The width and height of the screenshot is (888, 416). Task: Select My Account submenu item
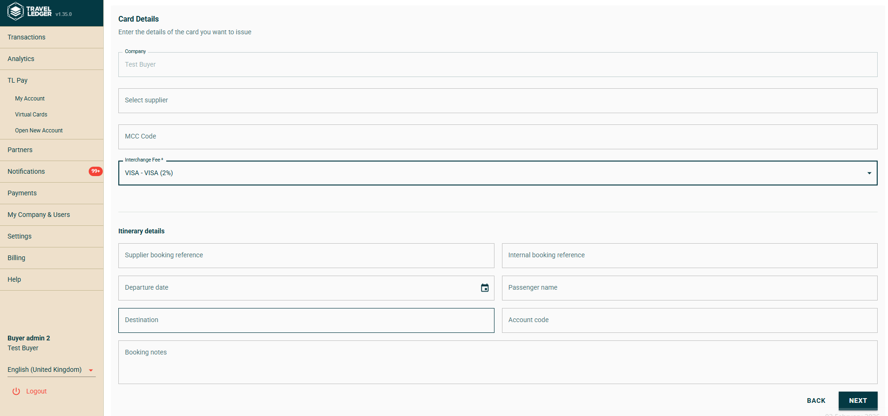30,99
